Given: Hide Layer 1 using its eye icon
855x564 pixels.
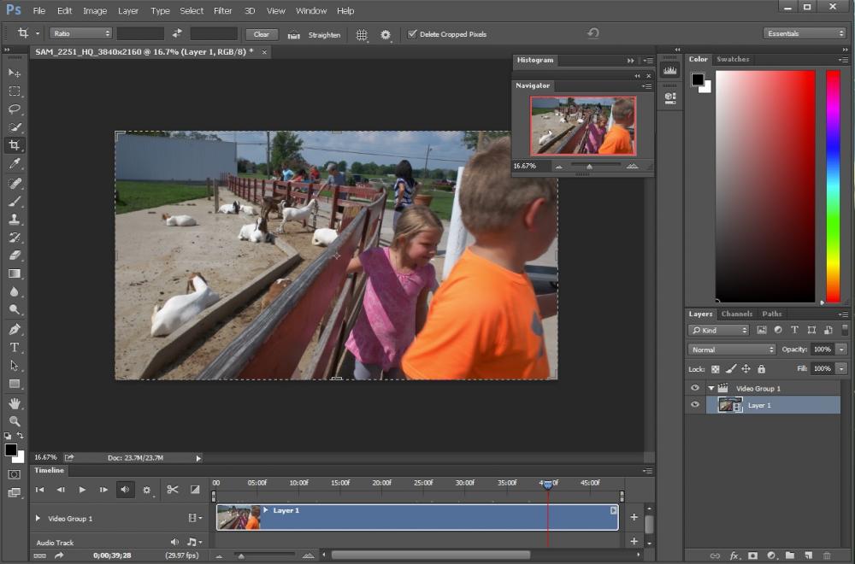Looking at the screenshot, I should pos(695,405).
